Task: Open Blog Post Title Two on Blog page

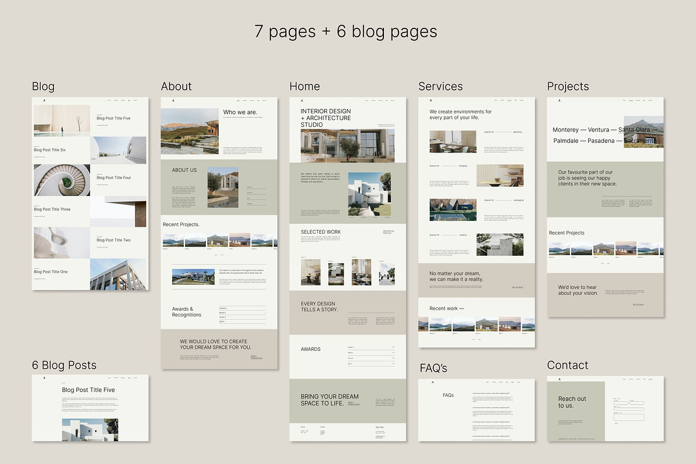Action: 113,240
